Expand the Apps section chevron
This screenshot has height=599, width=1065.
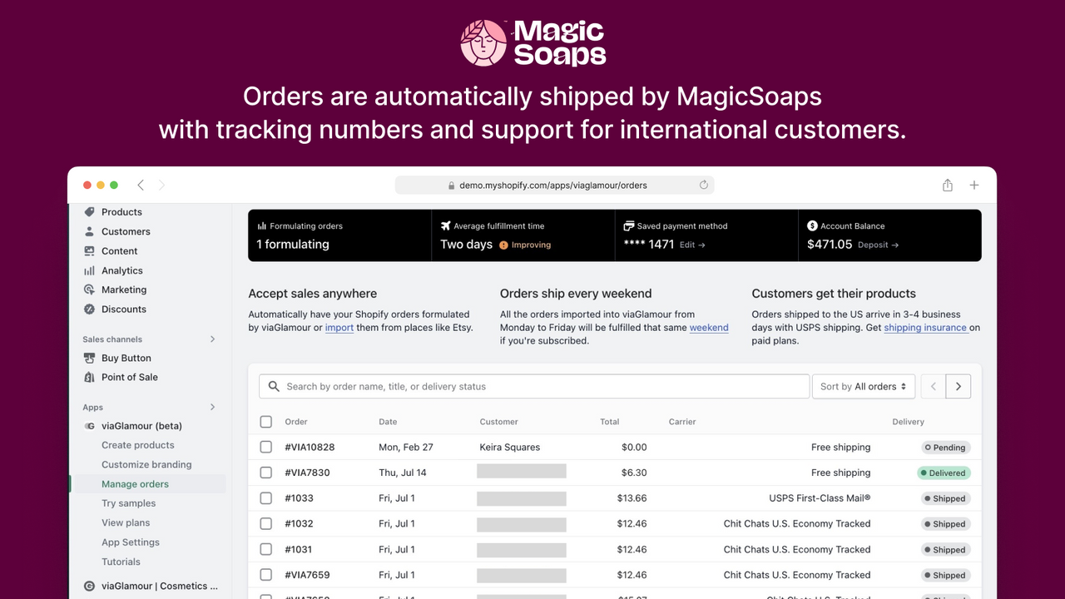click(x=214, y=407)
